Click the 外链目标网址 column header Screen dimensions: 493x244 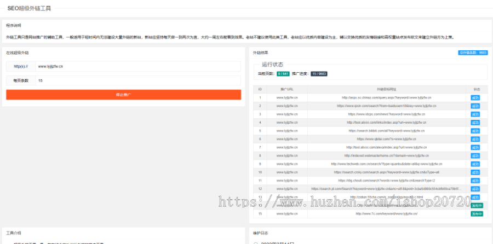386,90
